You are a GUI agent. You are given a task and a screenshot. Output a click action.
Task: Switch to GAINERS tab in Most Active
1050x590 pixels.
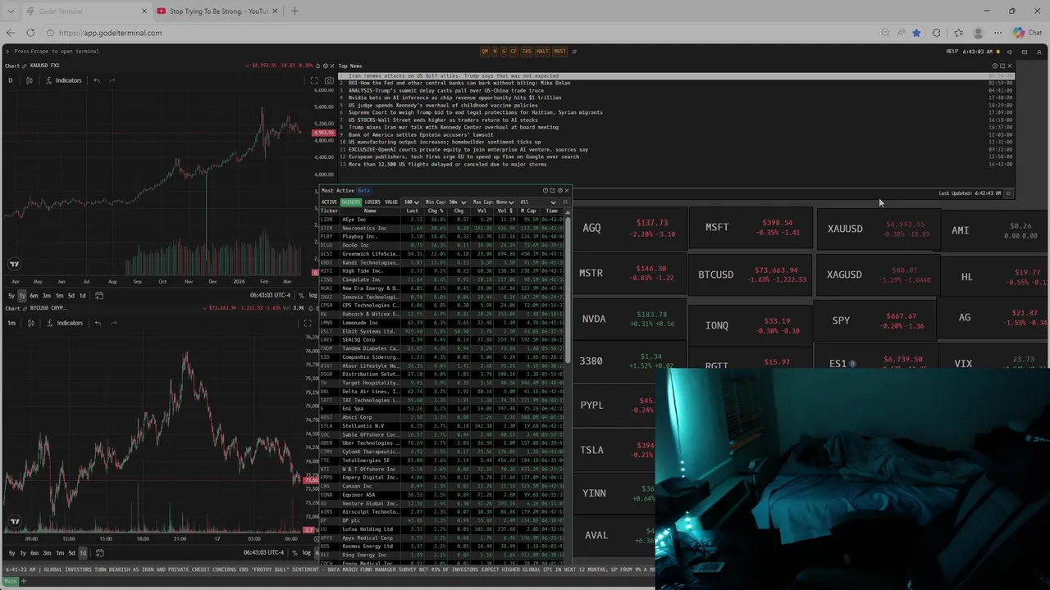tap(351, 202)
